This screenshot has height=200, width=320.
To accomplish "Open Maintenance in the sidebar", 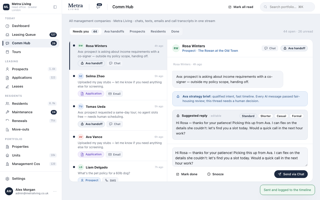I will click(x=31, y=112).
